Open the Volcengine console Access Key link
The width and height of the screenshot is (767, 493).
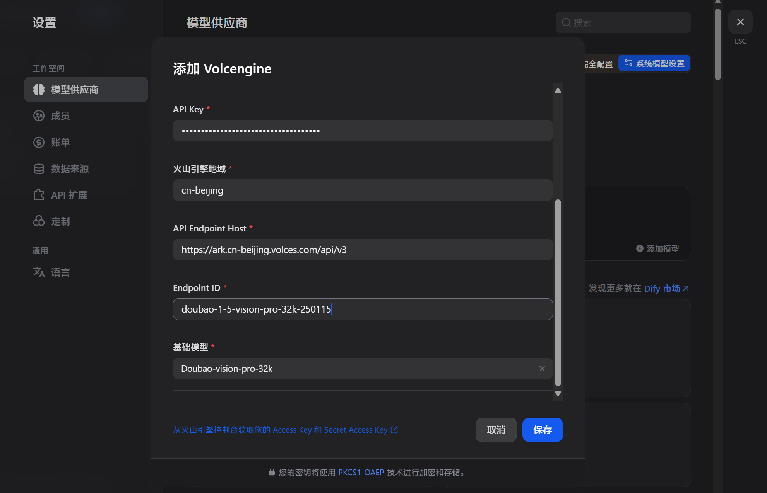[285, 430]
